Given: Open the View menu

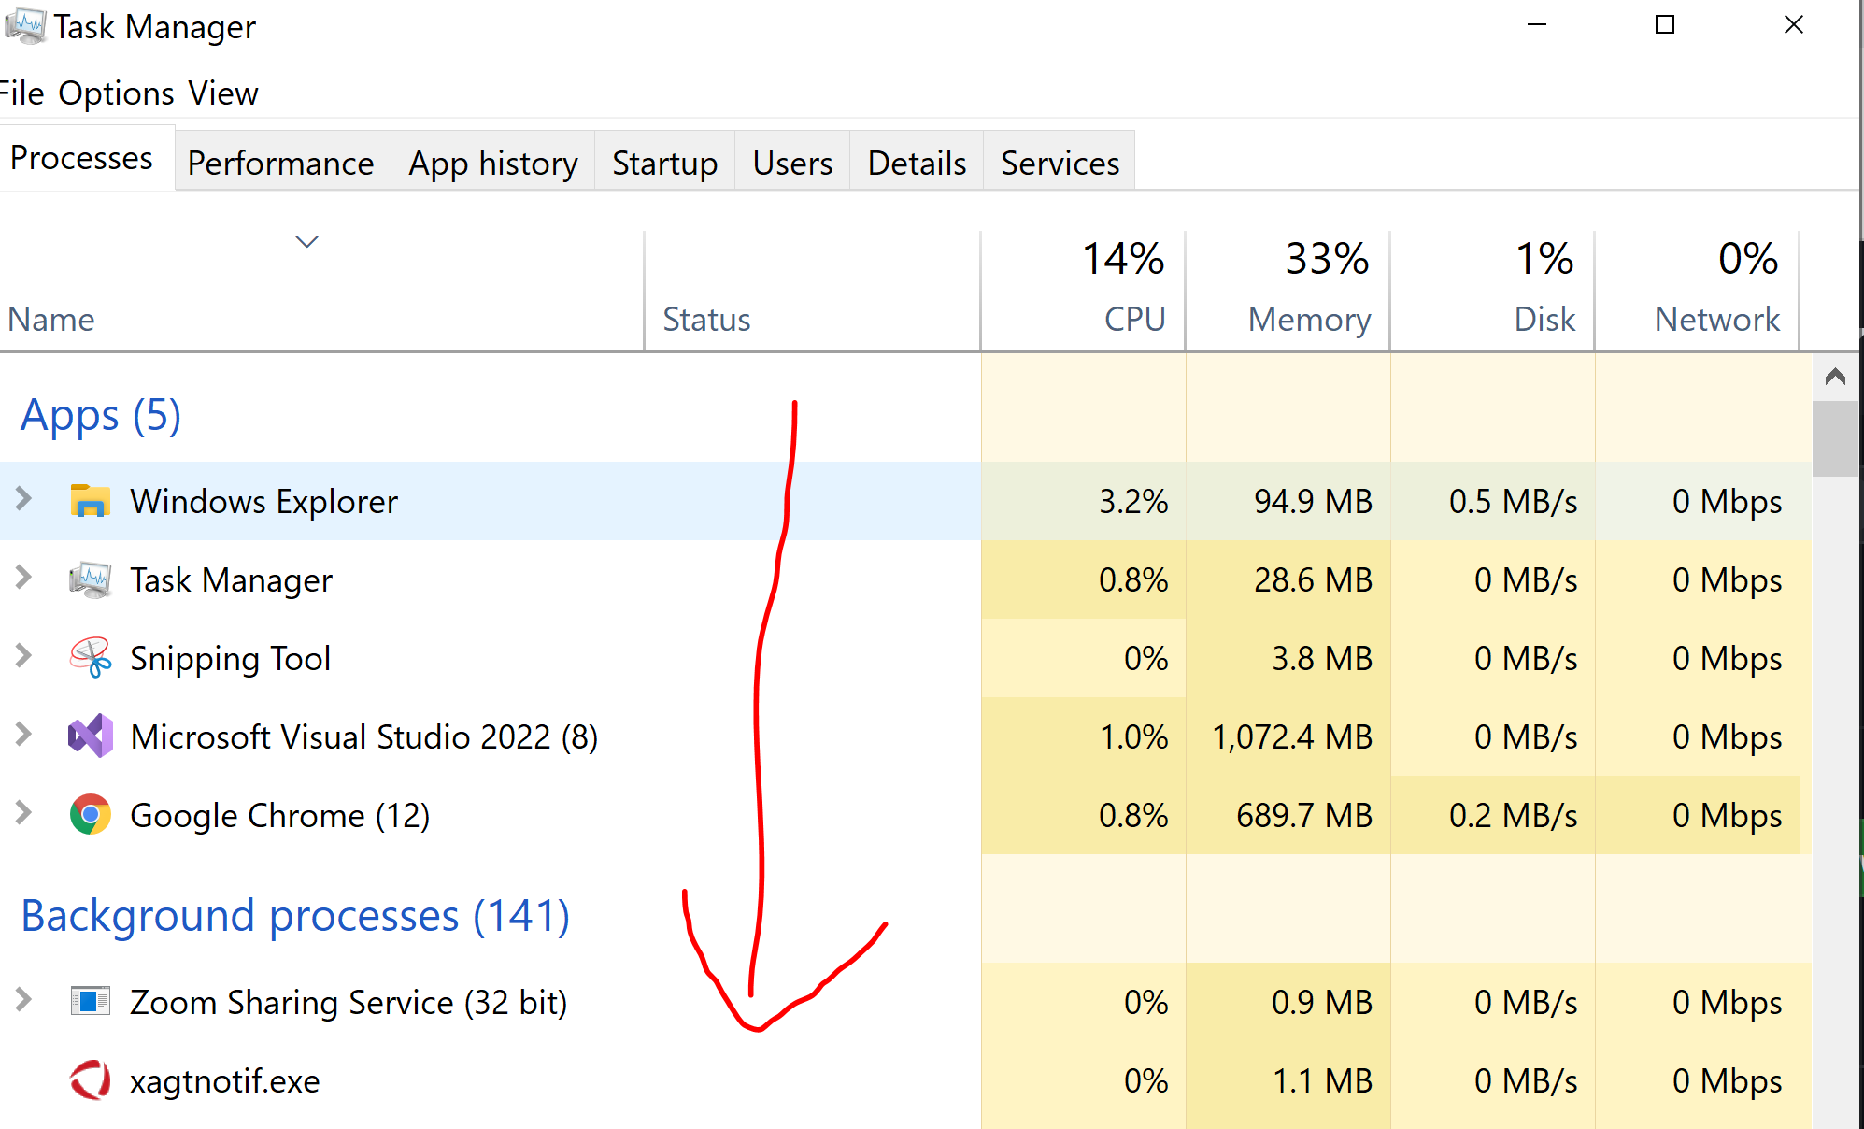Looking at the screenshot, I should tap(222, 93).
